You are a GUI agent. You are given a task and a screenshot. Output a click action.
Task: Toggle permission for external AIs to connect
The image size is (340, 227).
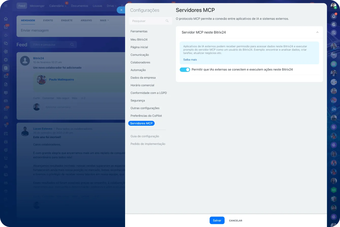(x=185, y=70)
